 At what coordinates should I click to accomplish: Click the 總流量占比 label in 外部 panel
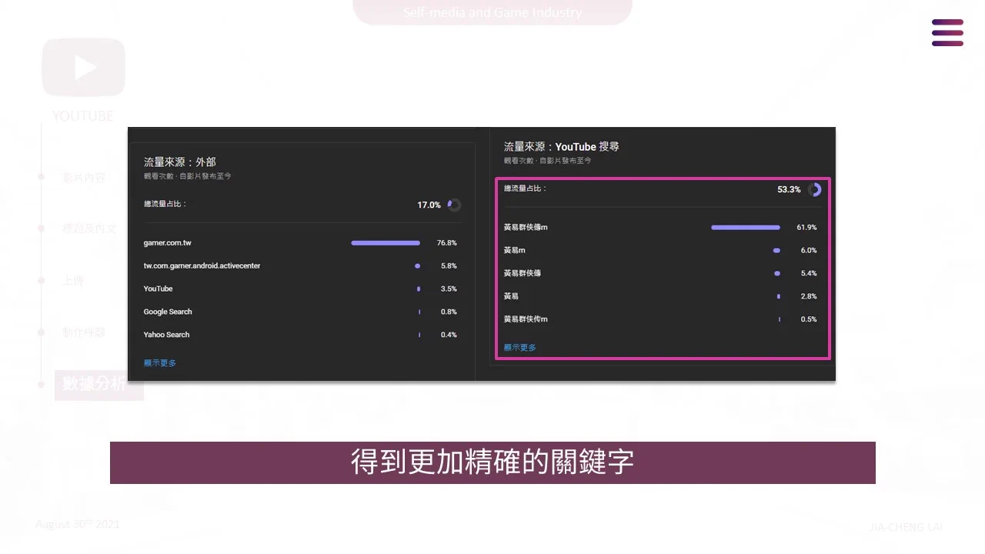[x=165, y=204]
